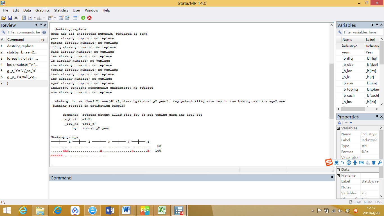The image size is (384, 216).
Task: Open the File menu
Action: [x=5, y=10]
